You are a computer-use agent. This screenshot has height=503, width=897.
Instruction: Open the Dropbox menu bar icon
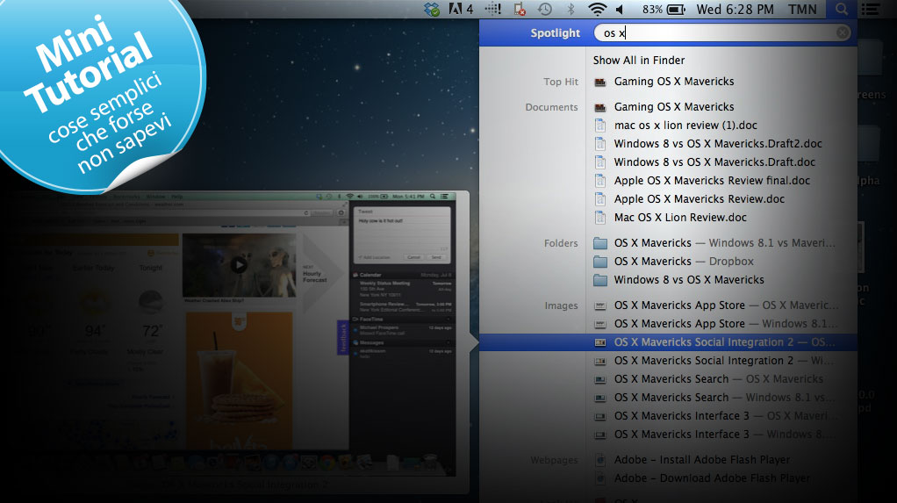click(x=431, y=9)
